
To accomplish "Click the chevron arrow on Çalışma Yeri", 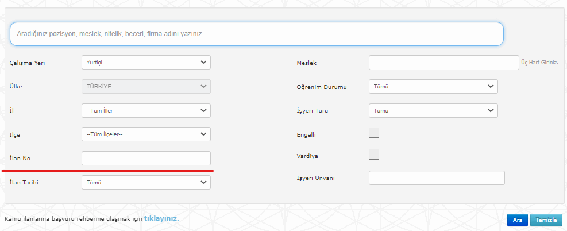I will [203, 62].
